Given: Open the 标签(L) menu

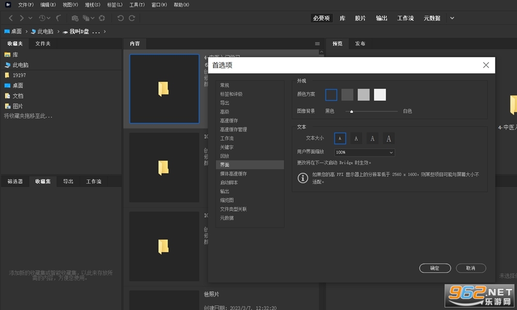Looking at the screenshot, I should tap(115, 5).
